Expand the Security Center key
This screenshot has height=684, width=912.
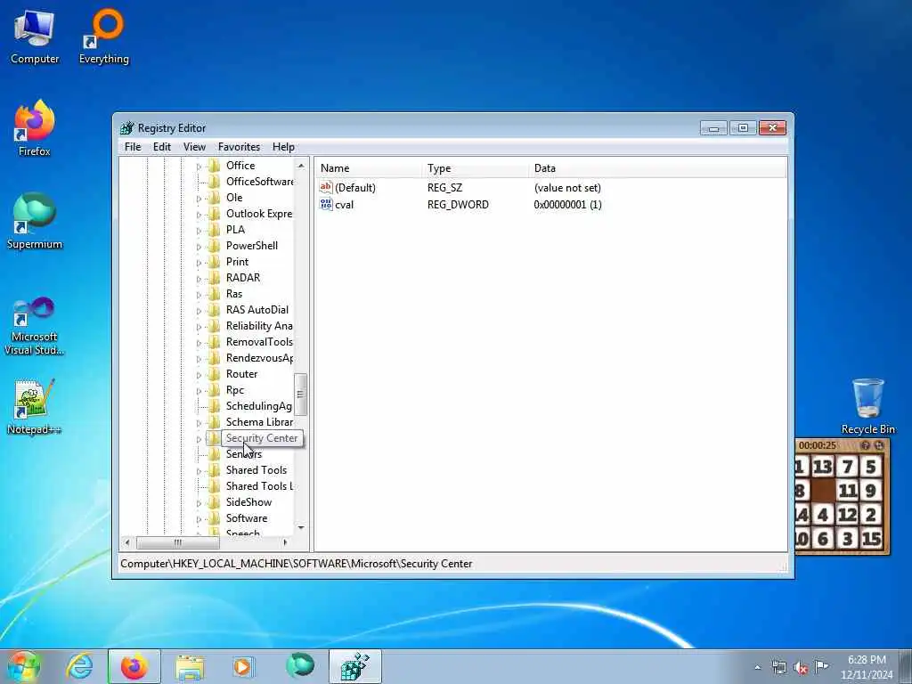199,438
